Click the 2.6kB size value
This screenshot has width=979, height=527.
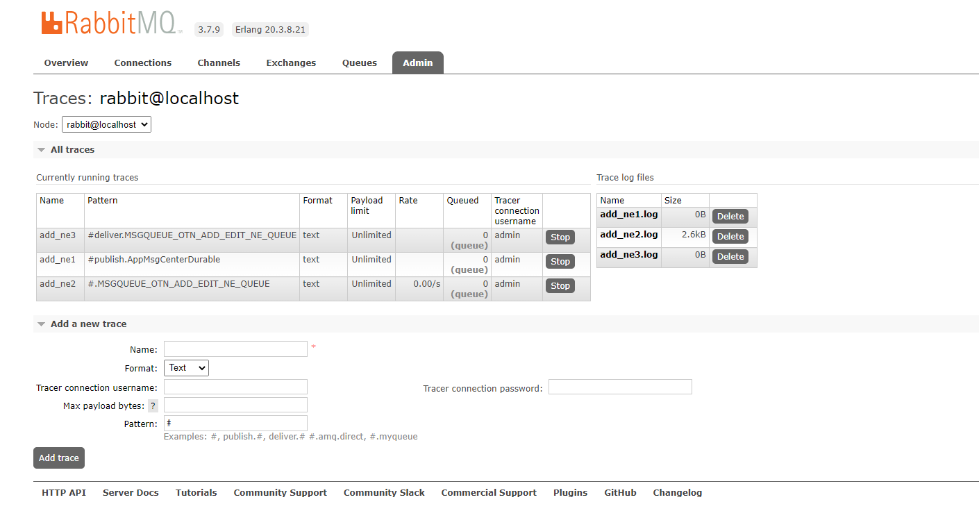693,235
